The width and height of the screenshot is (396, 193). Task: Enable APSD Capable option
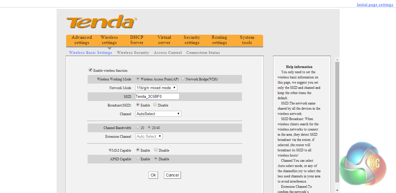click(138, 159)
